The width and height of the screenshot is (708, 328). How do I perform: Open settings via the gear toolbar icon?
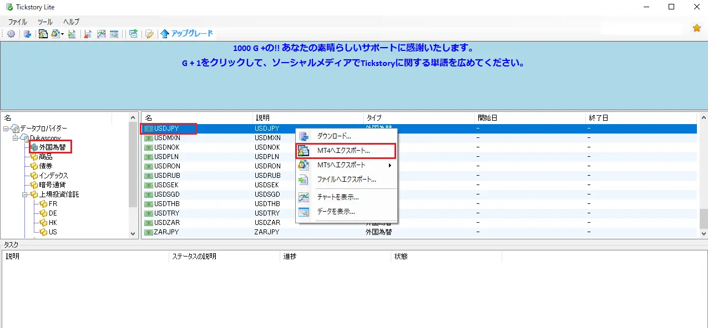11,34
